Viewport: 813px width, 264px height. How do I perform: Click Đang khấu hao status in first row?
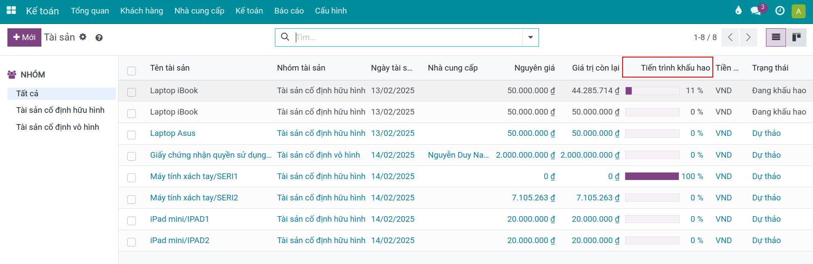(x=779, y=91)
